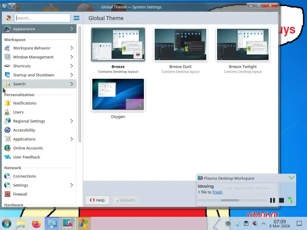
Task: Open the Users settings entry
Action: tap(39, 112)
